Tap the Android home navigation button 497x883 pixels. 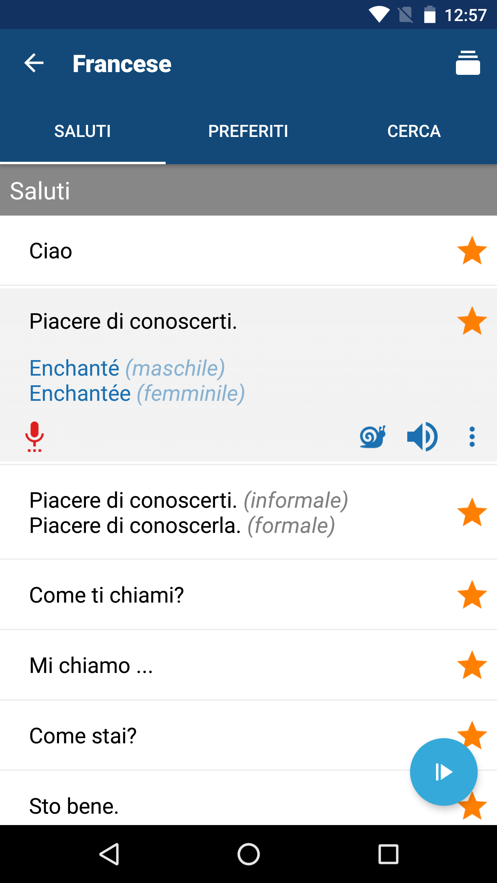[x=248, y=854]
